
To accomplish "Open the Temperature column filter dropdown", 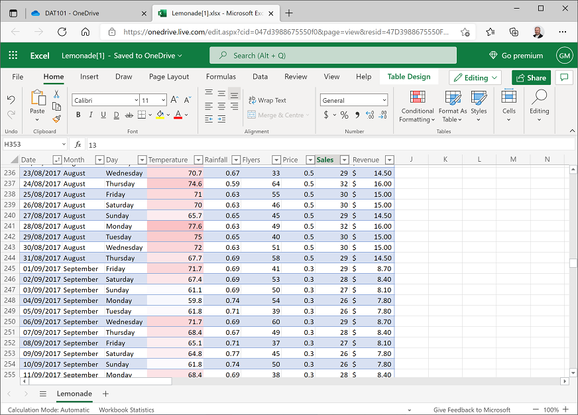I will 200,160.
